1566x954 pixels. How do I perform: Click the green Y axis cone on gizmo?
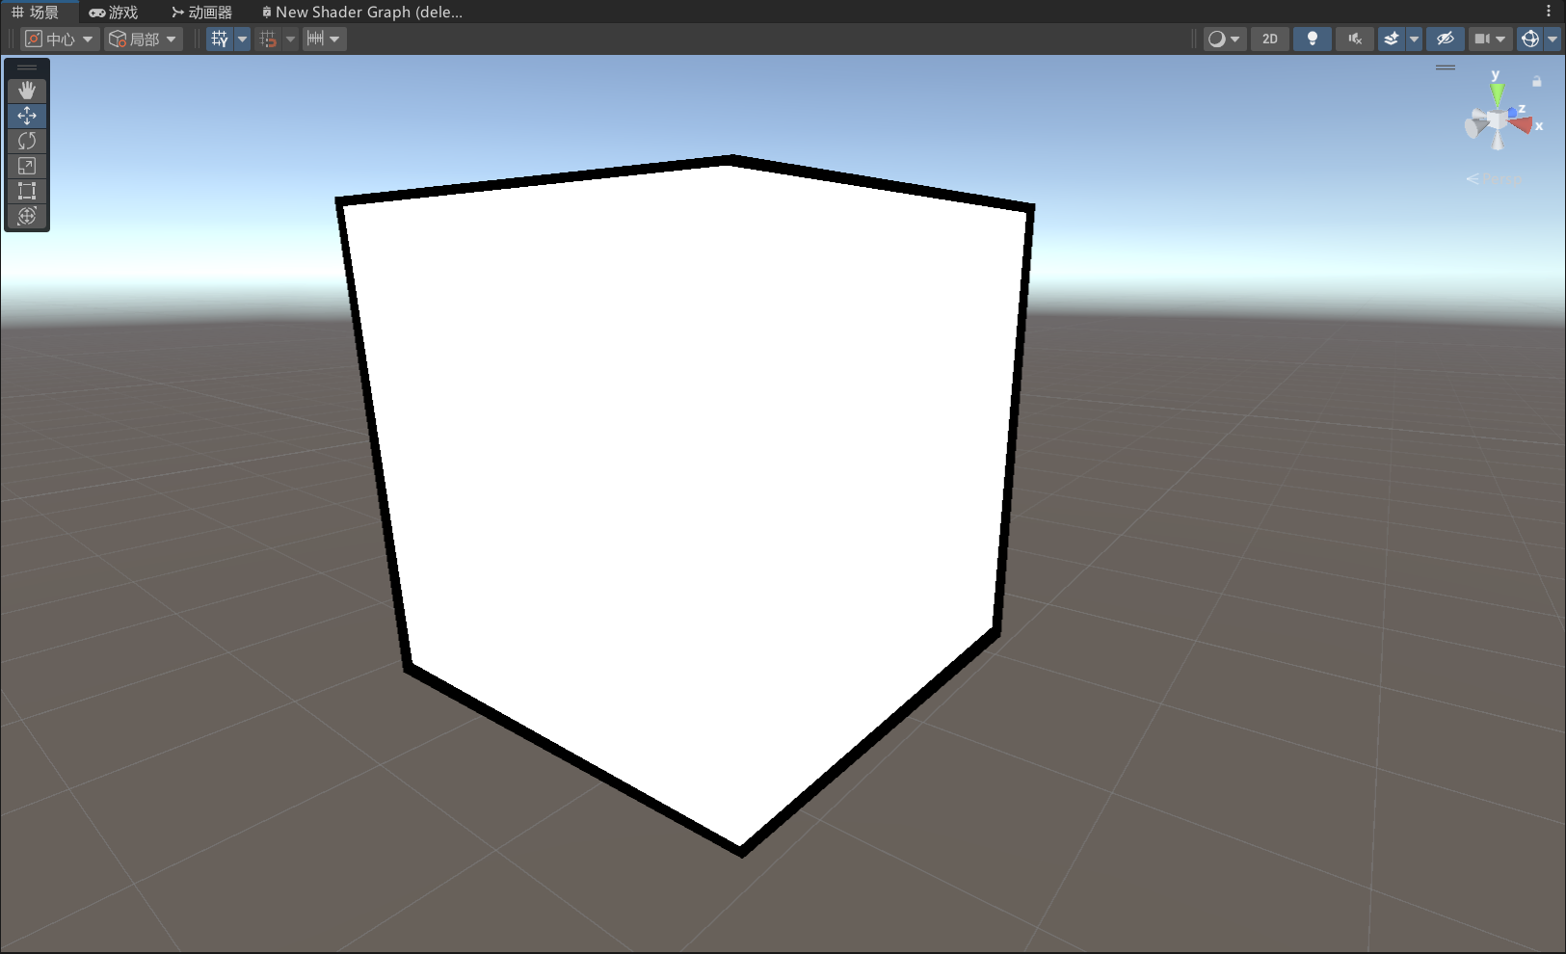tap(1497, 94)
